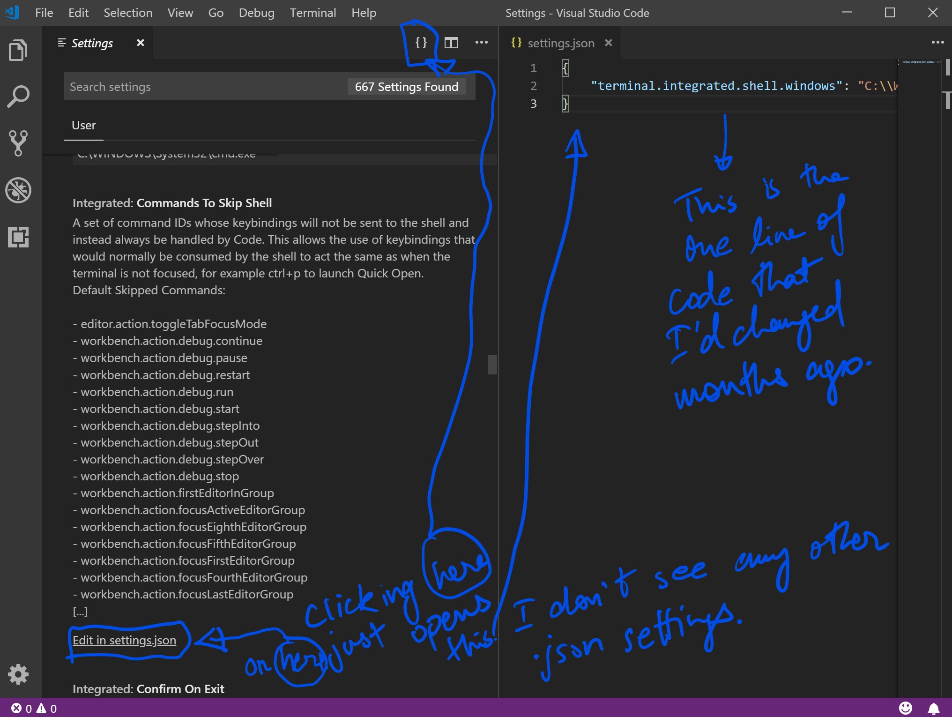Open the Extensions view
The width and height of the screenshot is (952, 717).
(x=18, y=238)
